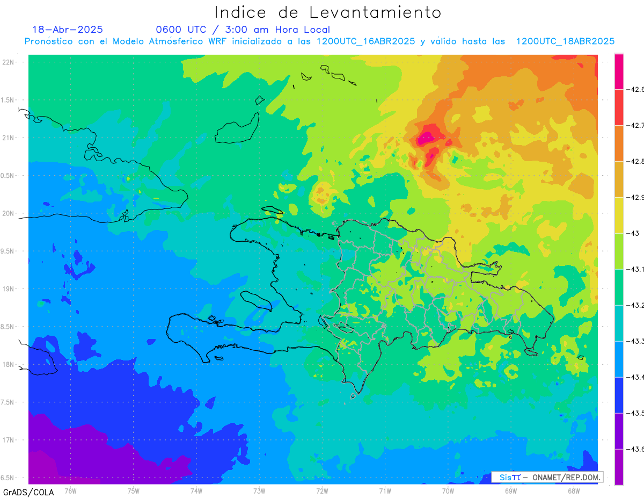Click the "18-Abr-2025" date text

[x=68, y=30]
